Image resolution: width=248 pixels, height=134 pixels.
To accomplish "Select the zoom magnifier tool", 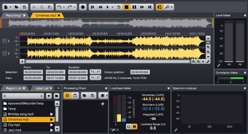I will 167,7.
